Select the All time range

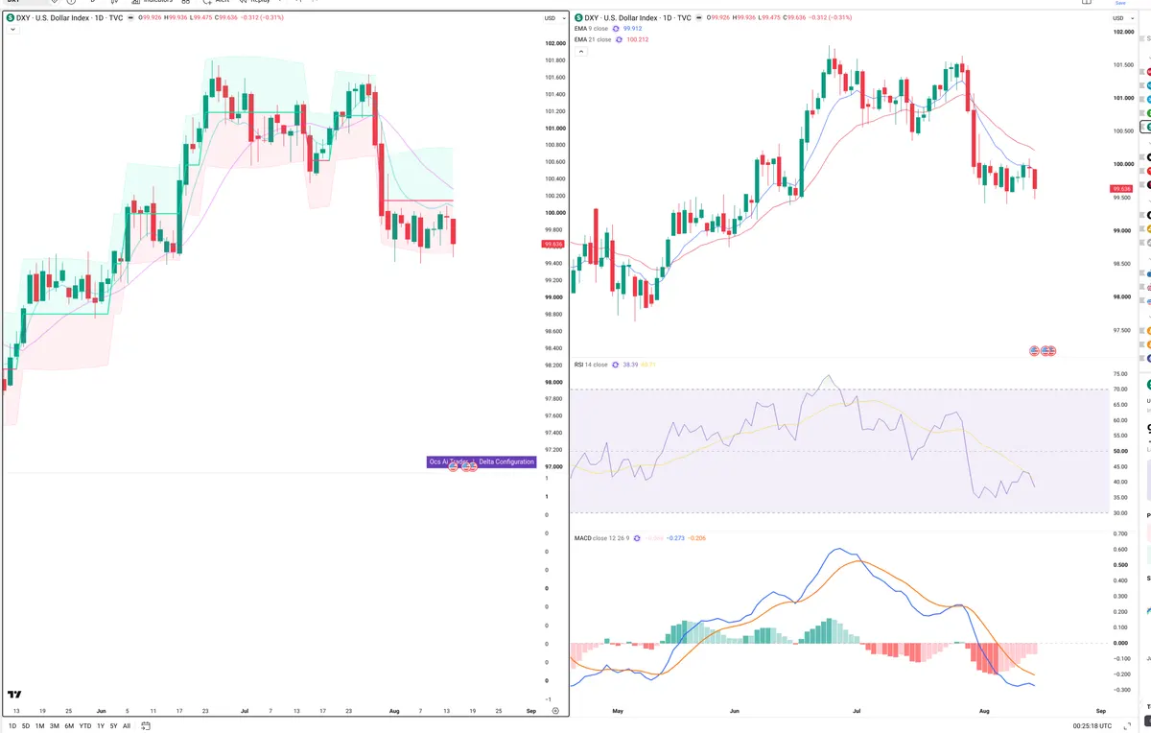click(x=127, y=726)
